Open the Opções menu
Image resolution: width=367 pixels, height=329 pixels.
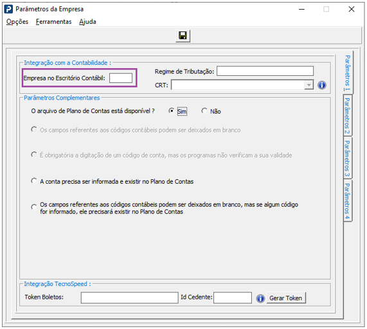click(17, 22)
